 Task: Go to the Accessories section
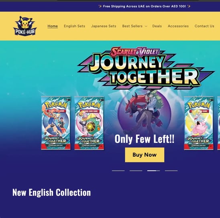(178, 26)
